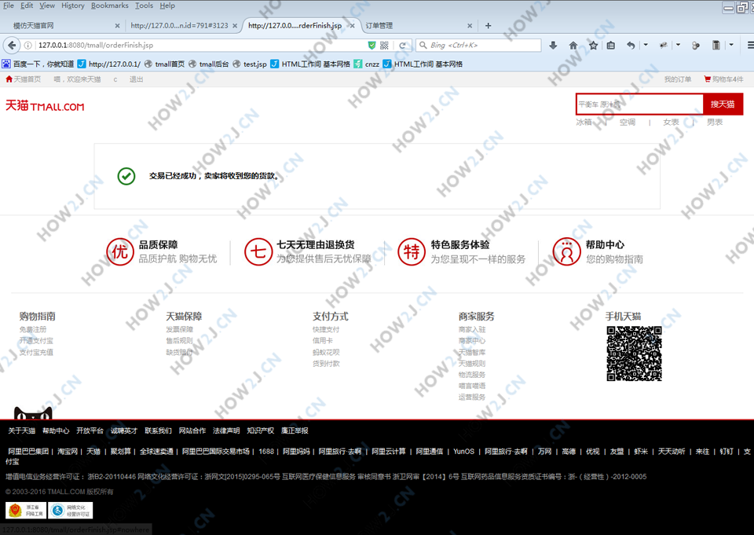The width and height of the screenshot is (754, 535).
Task: Open the History menu
Action: click(x=72, y=5)
